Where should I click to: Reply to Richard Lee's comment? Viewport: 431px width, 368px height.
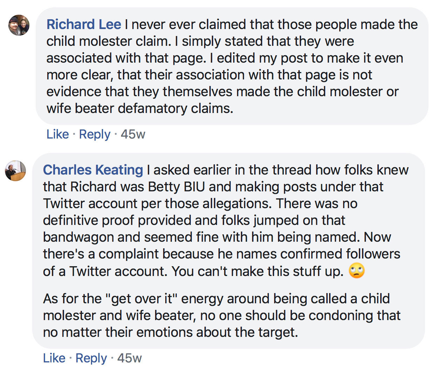tap(95, 135)
